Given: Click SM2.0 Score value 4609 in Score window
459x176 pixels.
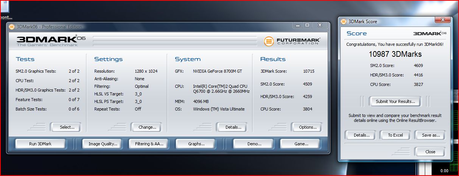Looking at the screenshot, I should 418,65.
